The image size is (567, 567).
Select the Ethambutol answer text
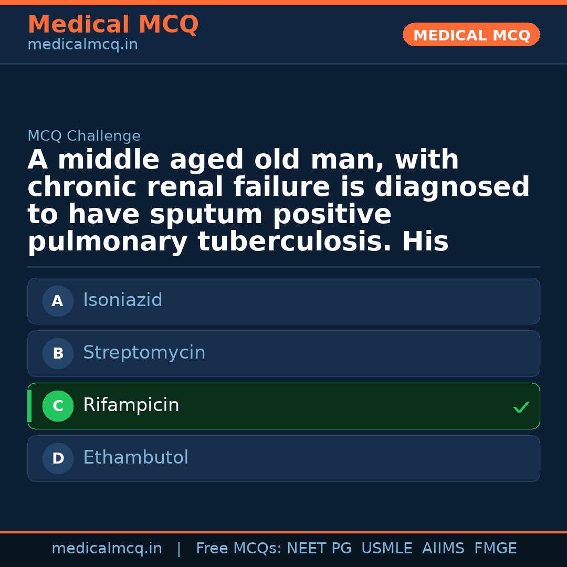click(x=135, y=458)
